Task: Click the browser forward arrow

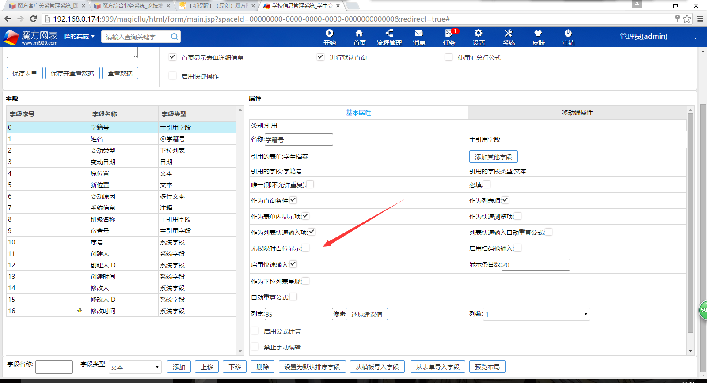Action: tap(20, 19)
